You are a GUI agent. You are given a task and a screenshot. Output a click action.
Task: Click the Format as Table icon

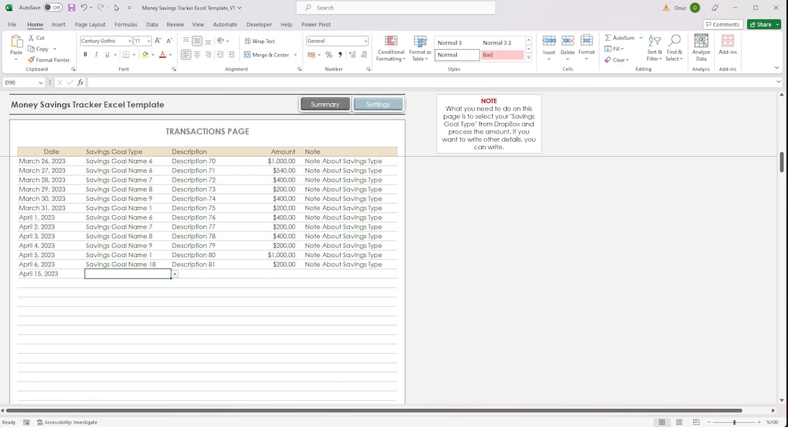tap(420, 48)
